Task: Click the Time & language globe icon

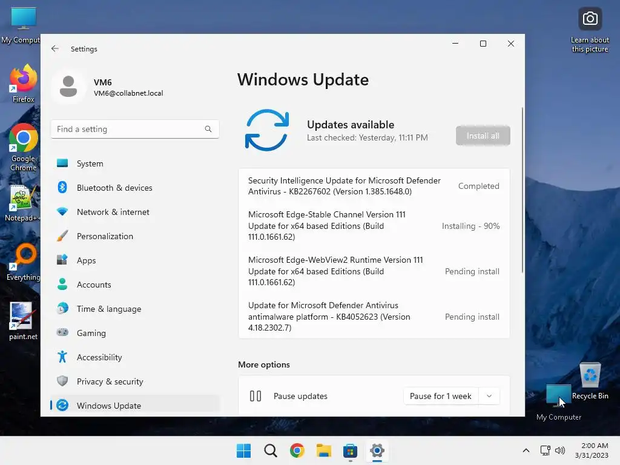Action: tap(62, 308)
